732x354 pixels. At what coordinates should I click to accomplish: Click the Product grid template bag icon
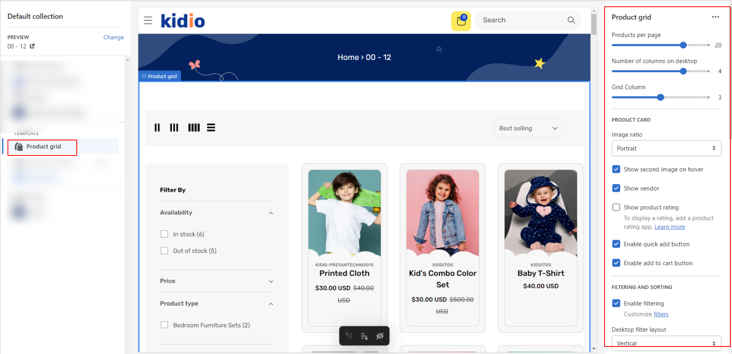tap(19, 147)
